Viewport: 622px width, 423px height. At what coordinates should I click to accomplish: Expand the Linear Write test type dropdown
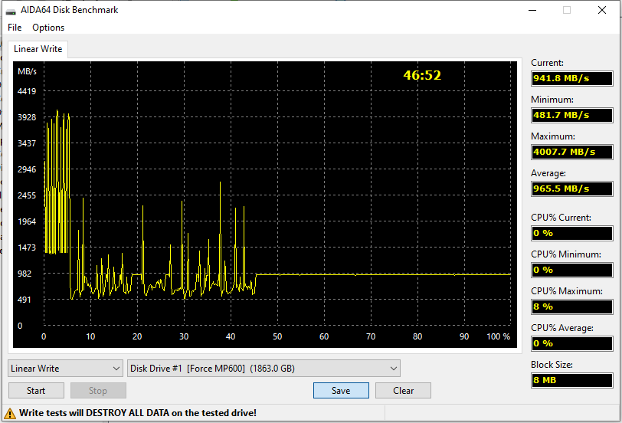[x=65, y=369]
